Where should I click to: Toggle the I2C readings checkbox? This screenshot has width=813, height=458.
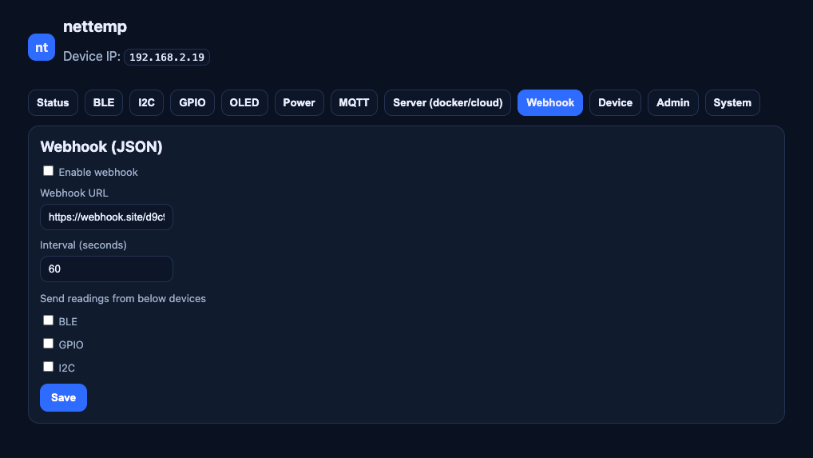[x=49, y=367]
